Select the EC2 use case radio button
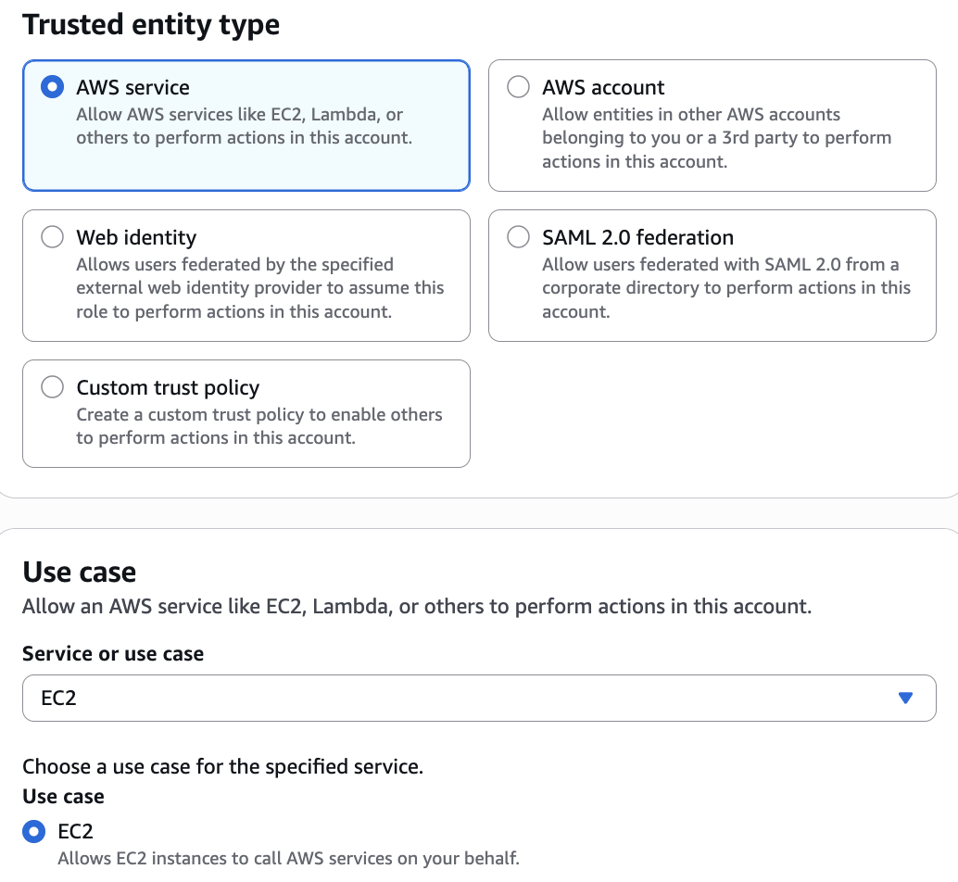958x882 pixels. tap(34, 831)
